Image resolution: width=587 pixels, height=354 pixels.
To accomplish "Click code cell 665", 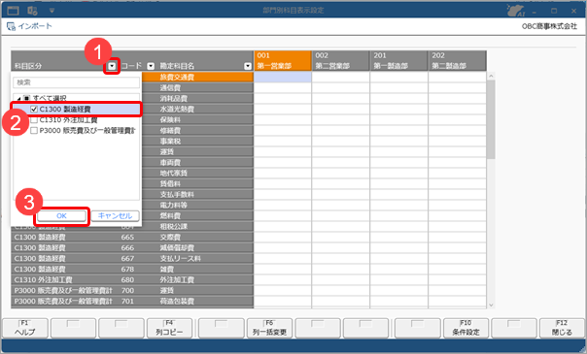I will (x=127, y=237).
